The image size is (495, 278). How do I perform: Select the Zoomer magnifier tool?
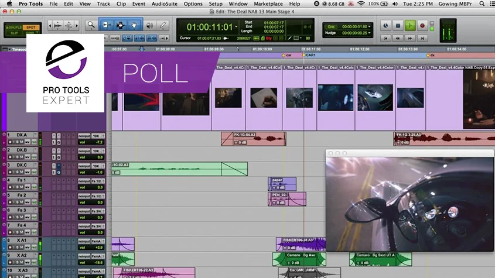pos(91,25)
